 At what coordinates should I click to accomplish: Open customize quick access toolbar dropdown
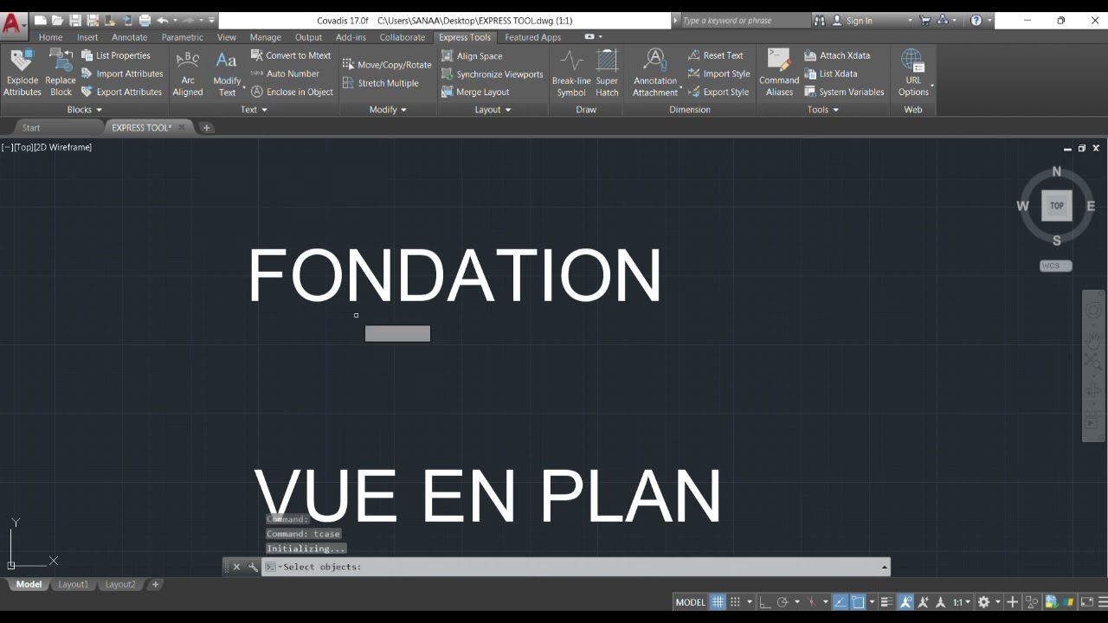pyautogui.click(x=212, y=20)
